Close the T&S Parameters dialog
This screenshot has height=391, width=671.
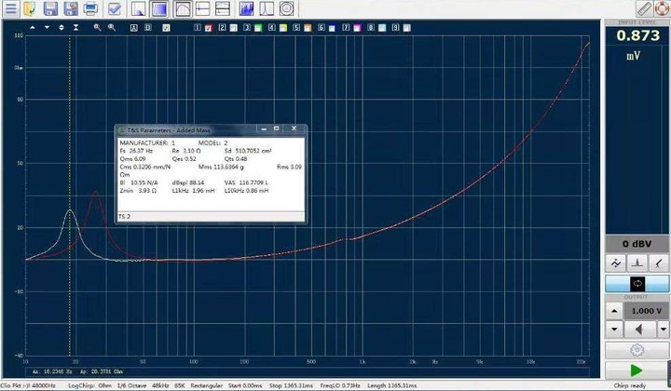[294, 128]
